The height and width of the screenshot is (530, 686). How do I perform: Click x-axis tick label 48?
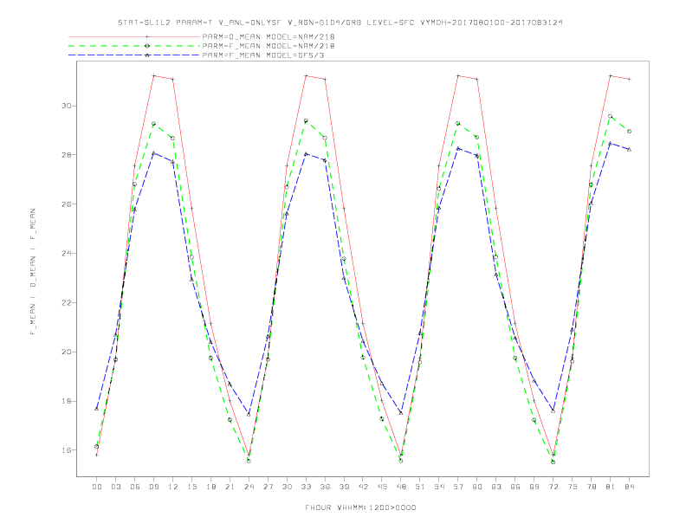(x=401, y=487)
